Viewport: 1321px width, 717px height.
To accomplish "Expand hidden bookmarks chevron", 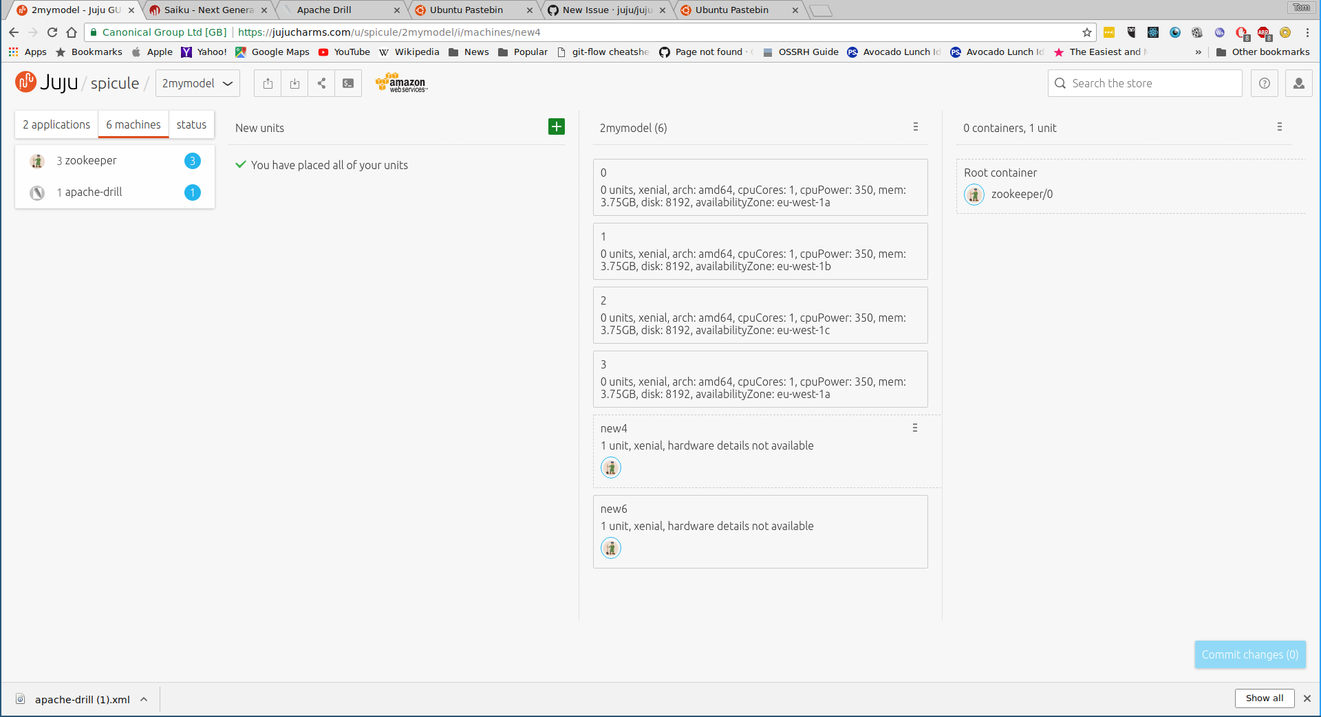I will click(1199, 52).
